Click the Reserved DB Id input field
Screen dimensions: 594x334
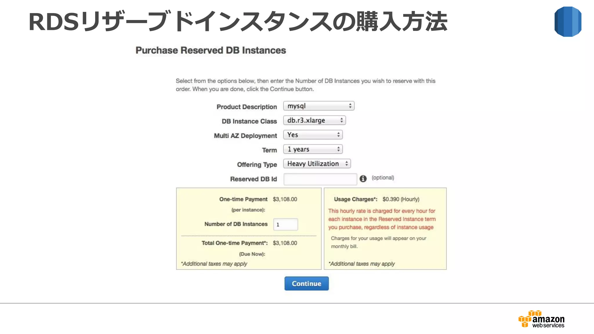(x=320, y=179)
